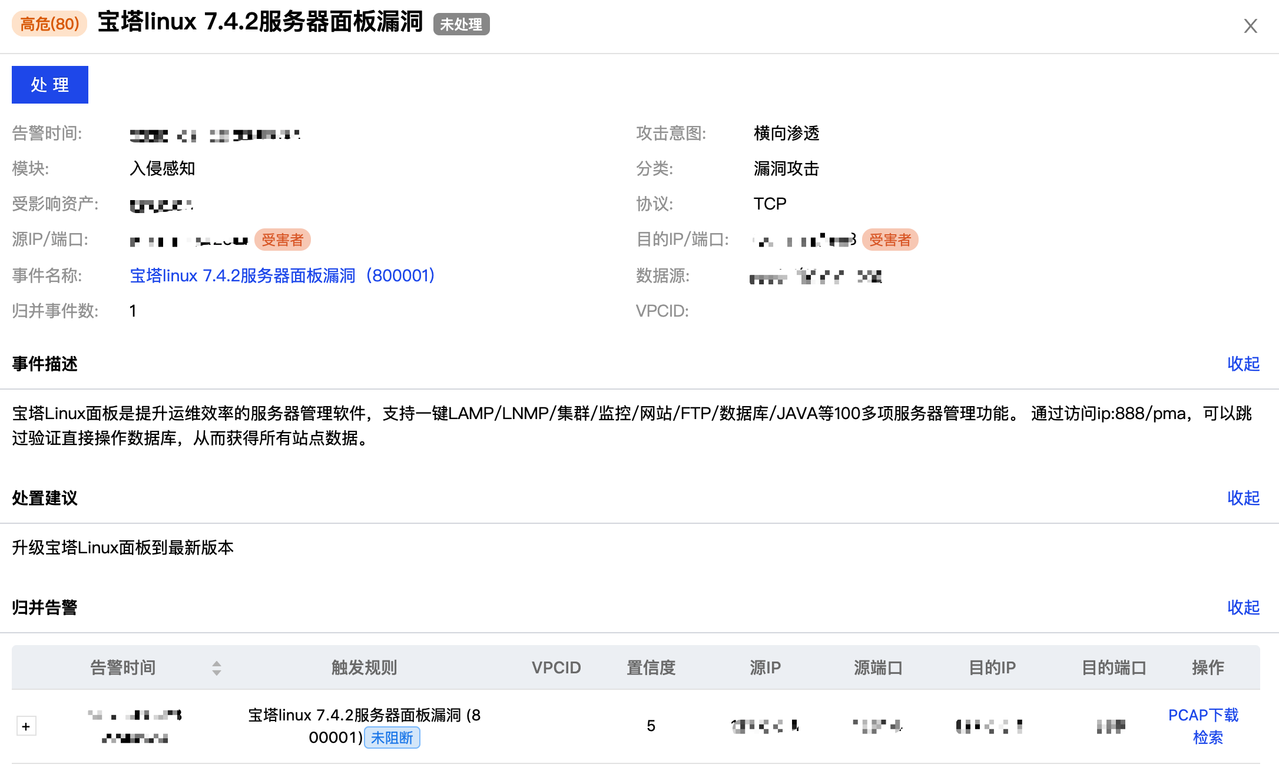Click the trigger rule text in alert row
Image resolution: width=1279 pixels, height=784 pixels.
tap(365, 726)
